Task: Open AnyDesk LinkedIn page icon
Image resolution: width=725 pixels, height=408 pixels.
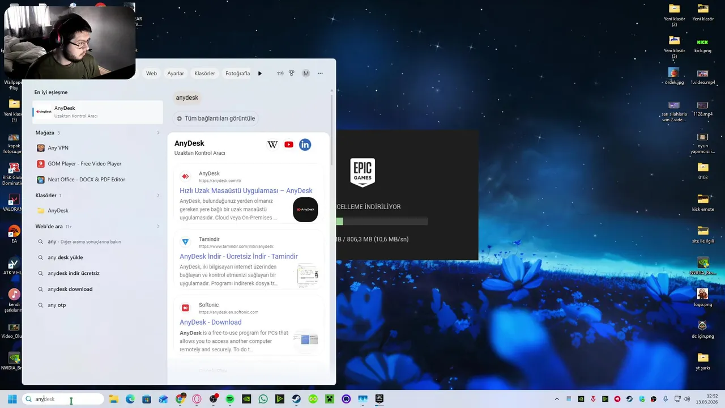Action: 305,144
